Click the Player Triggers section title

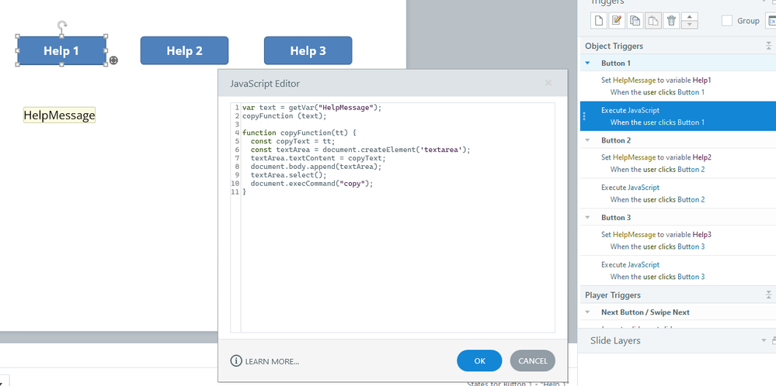613,295
